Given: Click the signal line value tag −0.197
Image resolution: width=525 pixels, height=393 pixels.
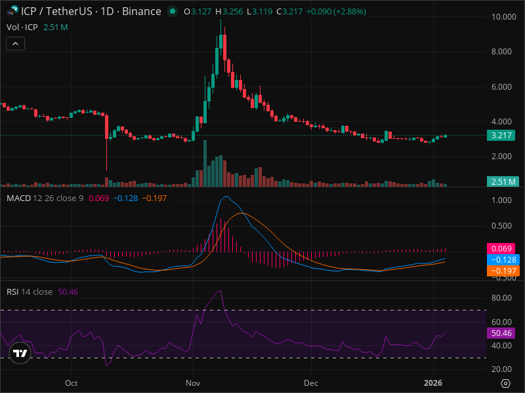Looking at the screenshot, I should [x=503, y=271].
